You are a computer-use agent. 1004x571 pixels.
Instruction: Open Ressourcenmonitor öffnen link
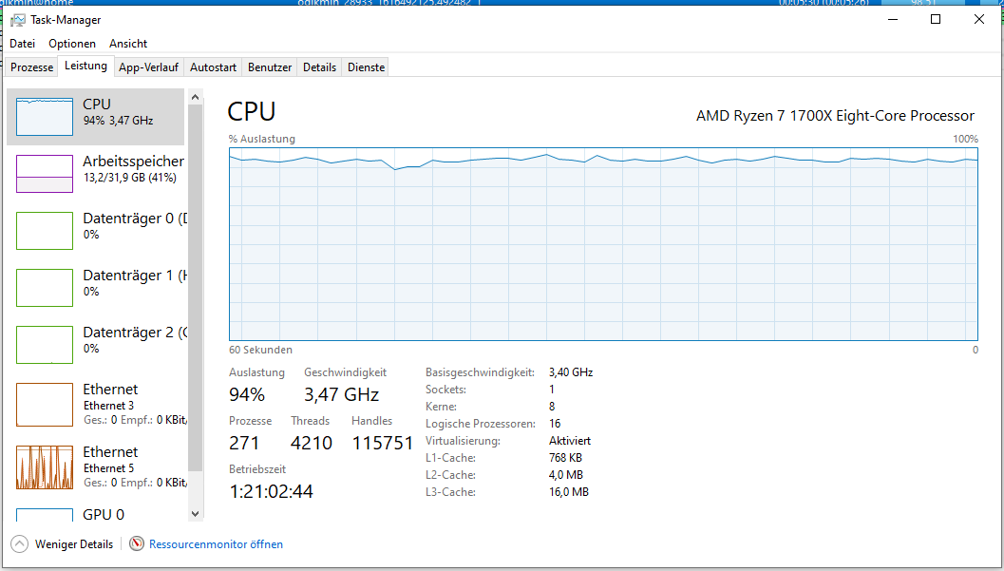[x=216, y=544]
